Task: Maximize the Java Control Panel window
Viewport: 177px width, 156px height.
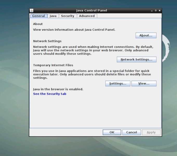Action: pyautogui.click(x=156, y=11)
